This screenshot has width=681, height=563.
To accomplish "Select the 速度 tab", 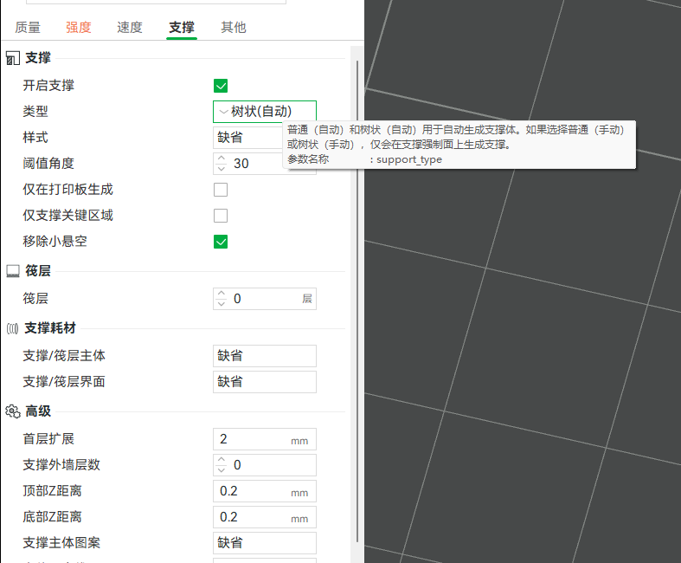I will point(130,28).
